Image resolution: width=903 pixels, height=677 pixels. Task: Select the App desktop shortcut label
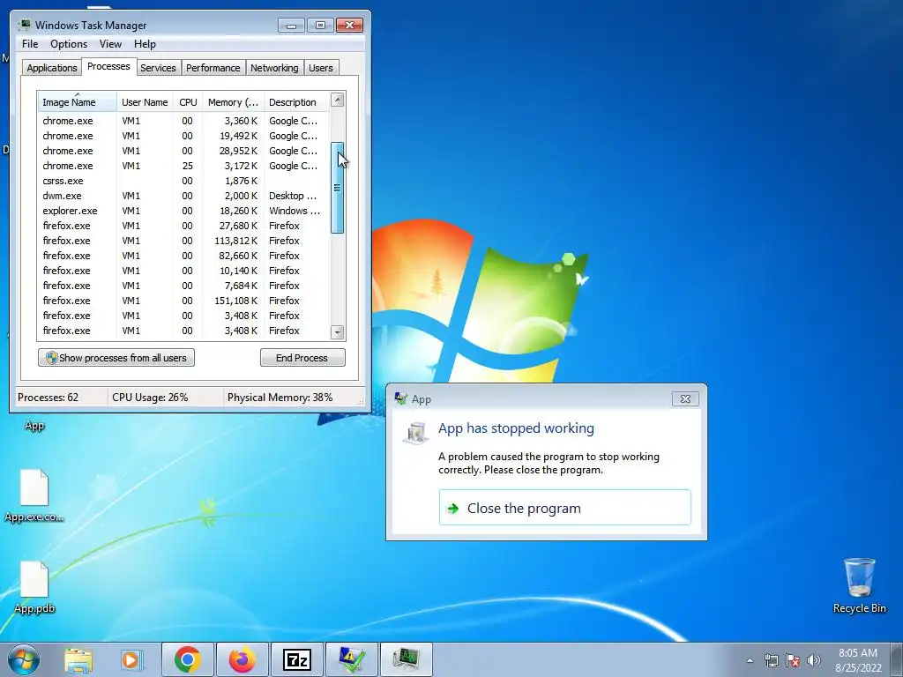point(34,426)
